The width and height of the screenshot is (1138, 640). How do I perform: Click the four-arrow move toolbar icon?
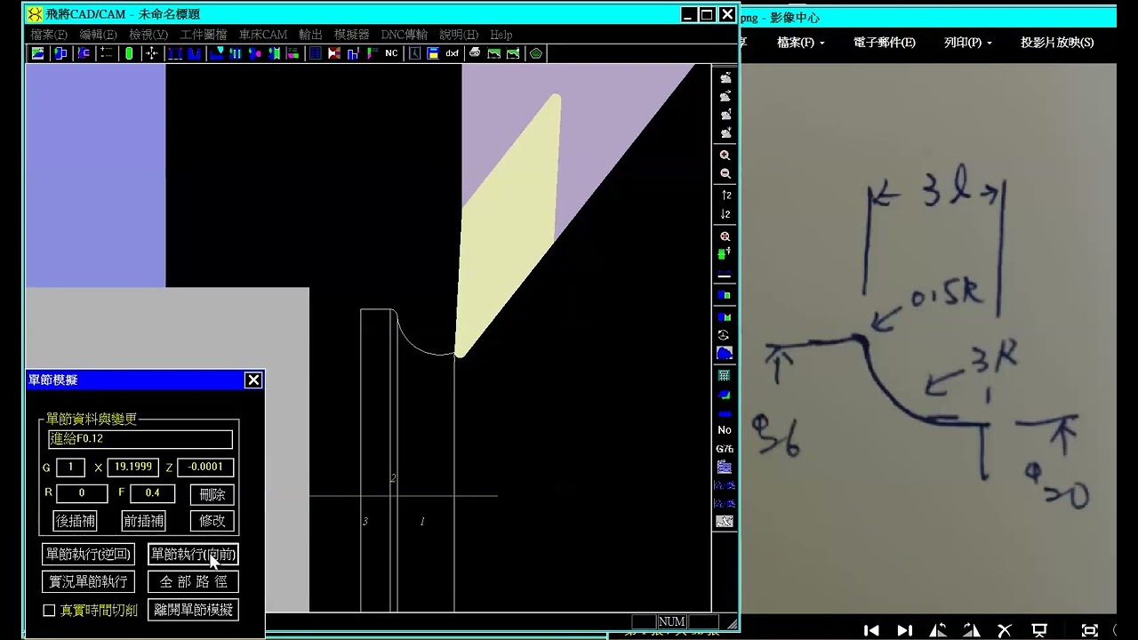(151, 53)
